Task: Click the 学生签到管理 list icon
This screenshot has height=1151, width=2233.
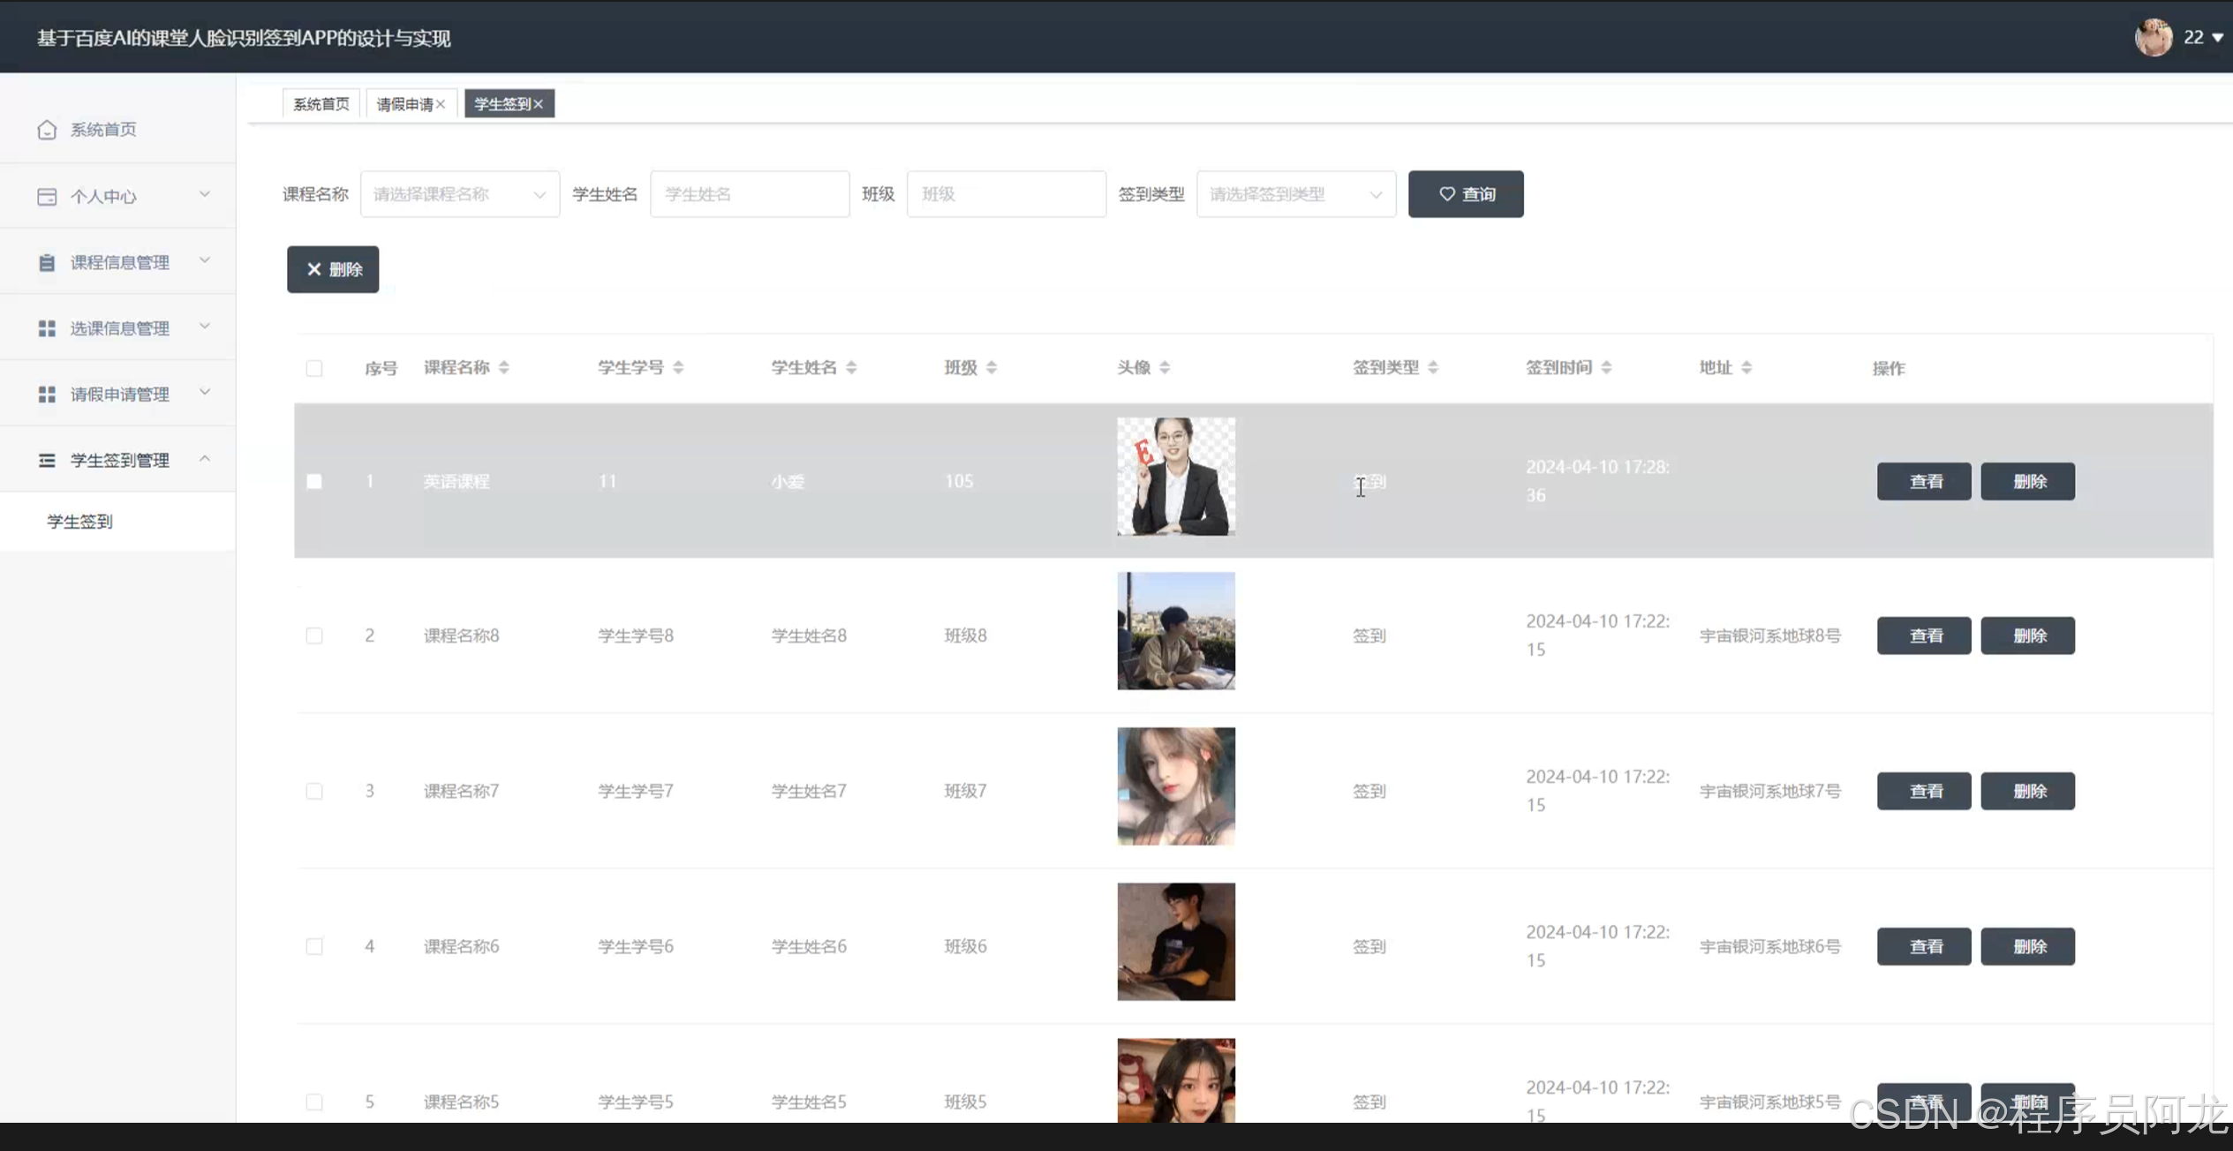Action: coord(47,460)
